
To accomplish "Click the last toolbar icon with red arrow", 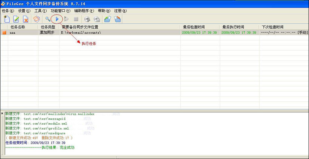I will 117,19.
